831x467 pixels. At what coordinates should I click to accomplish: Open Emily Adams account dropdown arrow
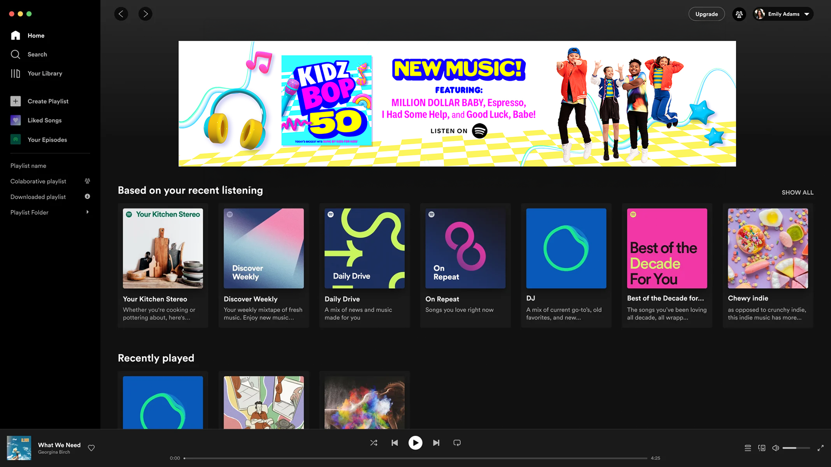point(807,14)
